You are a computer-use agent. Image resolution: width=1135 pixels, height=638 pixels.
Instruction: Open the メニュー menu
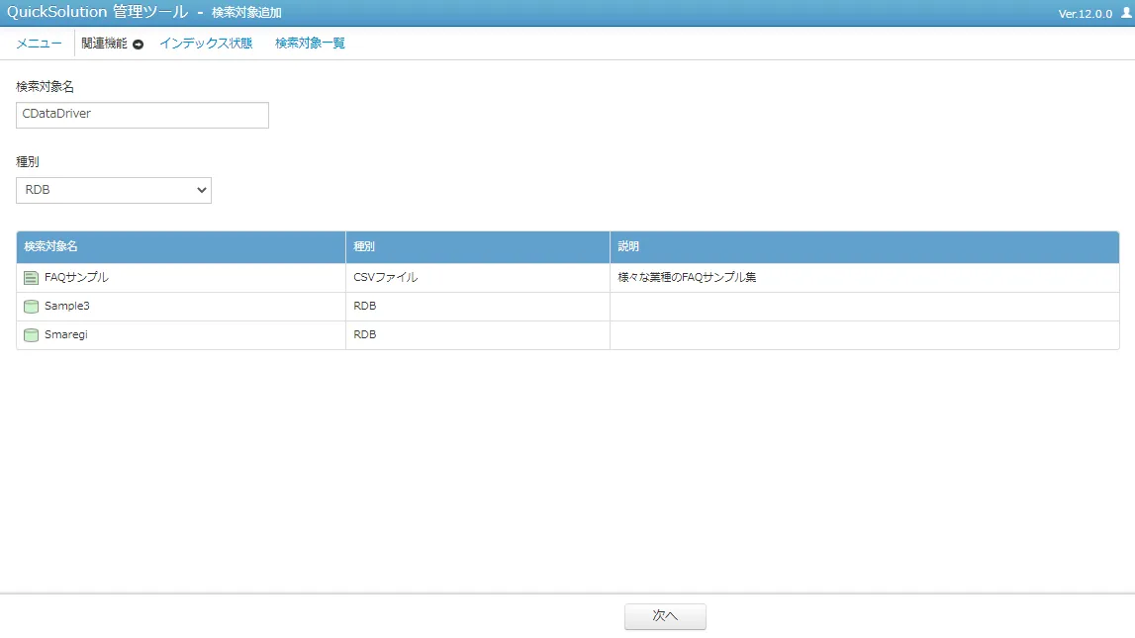click(39, 44)
